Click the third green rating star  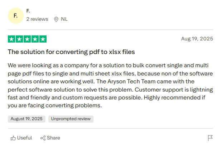tap(27, 39)
